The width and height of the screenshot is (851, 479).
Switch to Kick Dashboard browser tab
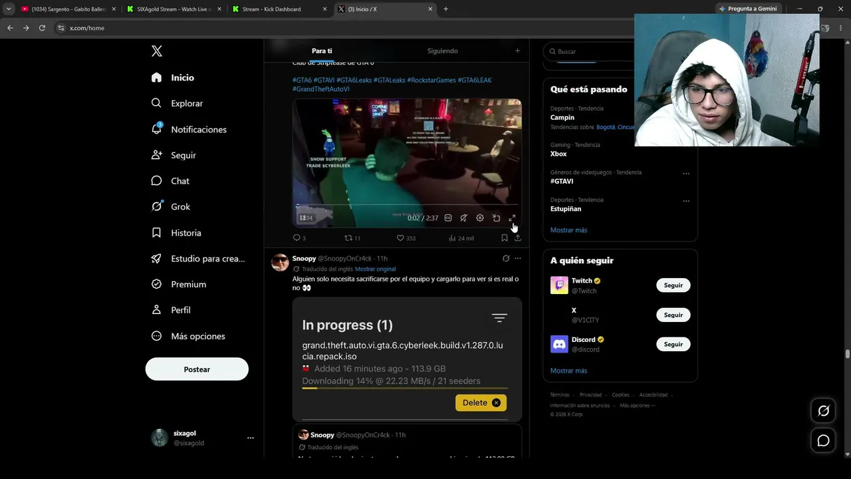coord(279,9)
